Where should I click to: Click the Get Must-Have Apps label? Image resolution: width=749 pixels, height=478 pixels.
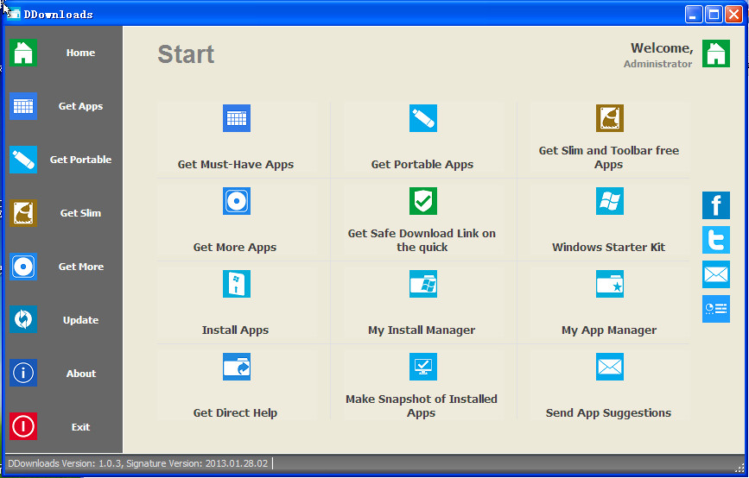pos(236,165)
